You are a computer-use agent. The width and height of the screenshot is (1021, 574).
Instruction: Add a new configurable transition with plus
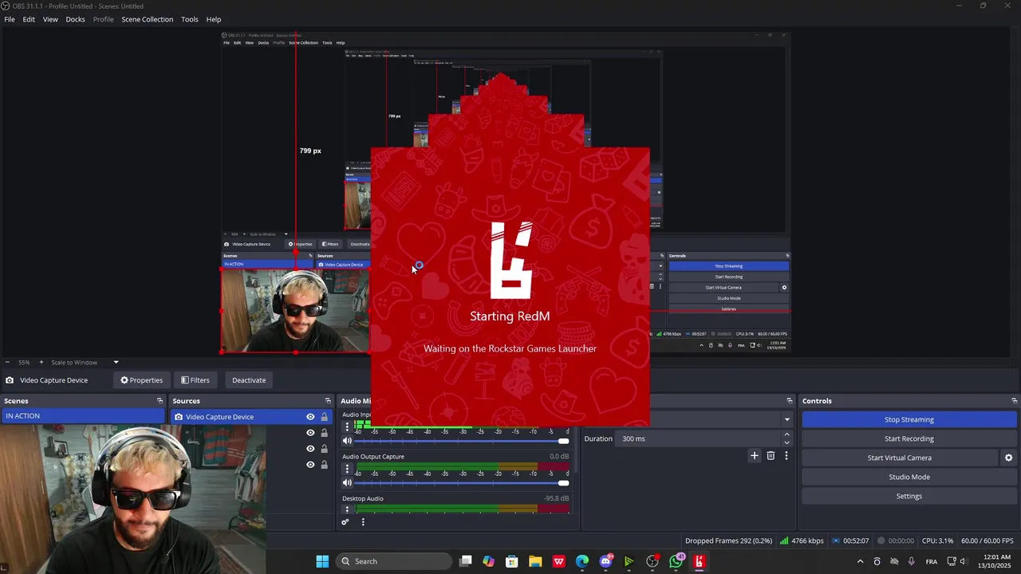click(x=755, y=456)
